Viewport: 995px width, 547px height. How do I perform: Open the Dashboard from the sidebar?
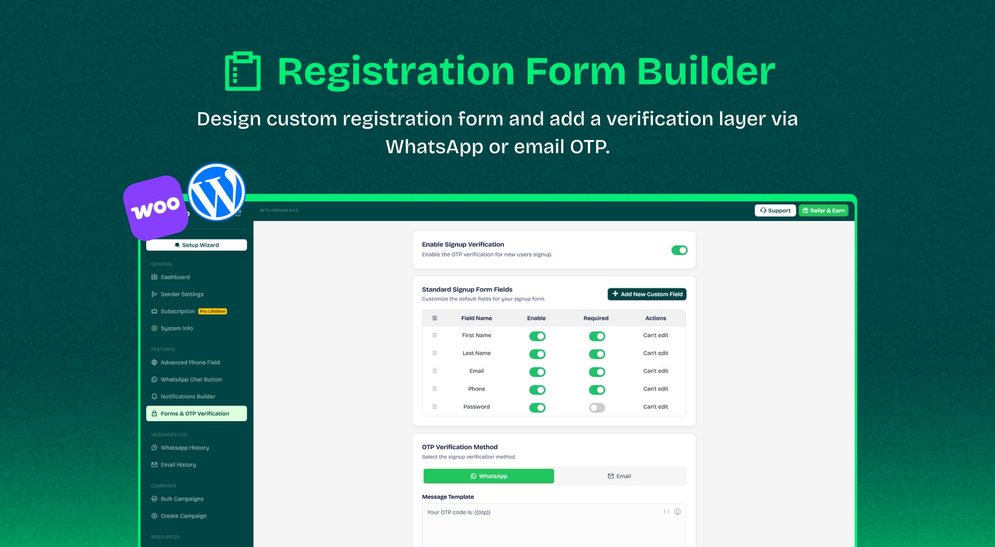click(174, 277)
